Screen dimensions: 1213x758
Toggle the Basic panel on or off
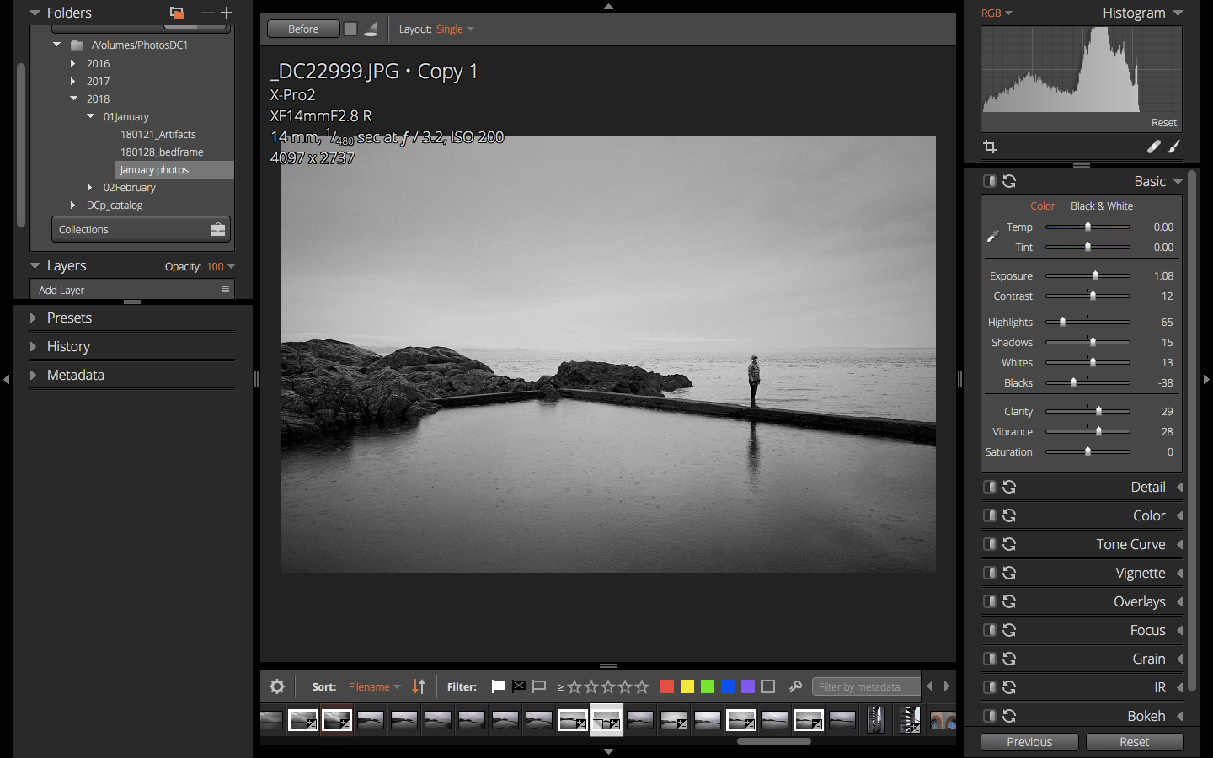[990, 181]
